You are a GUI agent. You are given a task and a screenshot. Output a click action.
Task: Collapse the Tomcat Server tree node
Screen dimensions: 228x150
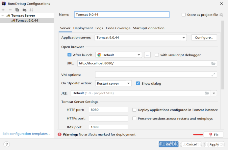point(3,15)
